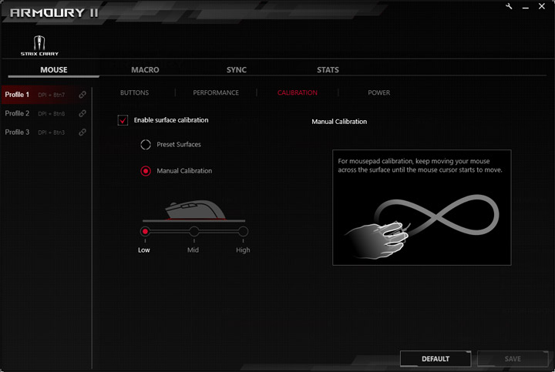Close the Armoury II window
Screen dimensions: 555x372
click(x=542, y=6)
